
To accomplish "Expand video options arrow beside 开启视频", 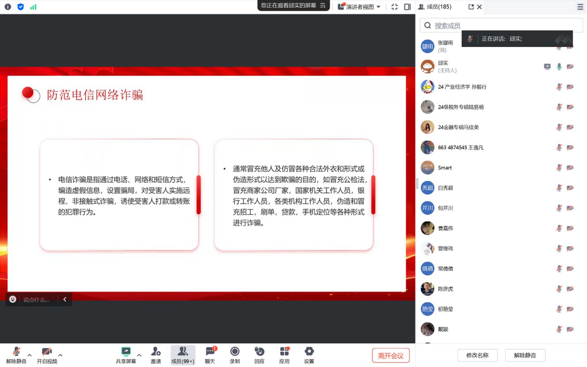I will click(x=60, y=355).
